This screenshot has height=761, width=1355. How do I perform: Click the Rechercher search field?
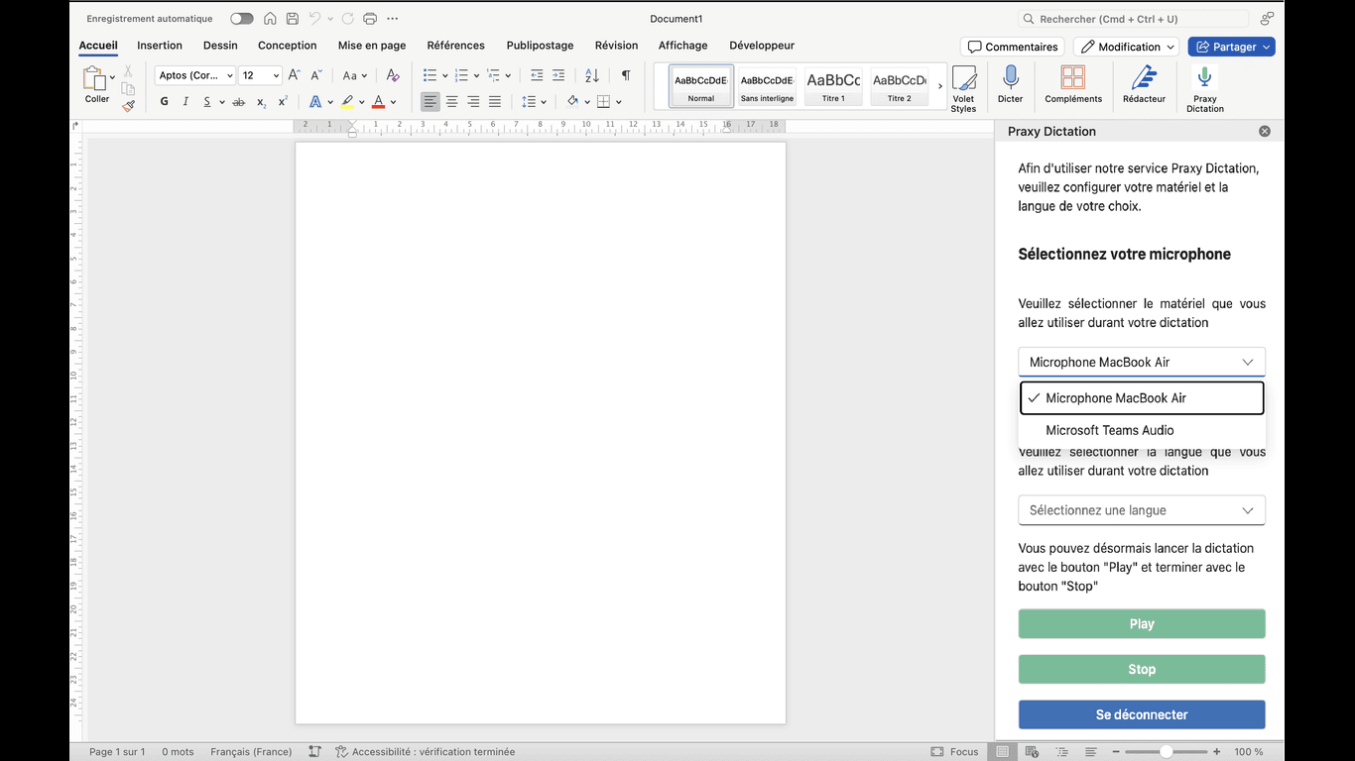click(x=1134, y=19)
